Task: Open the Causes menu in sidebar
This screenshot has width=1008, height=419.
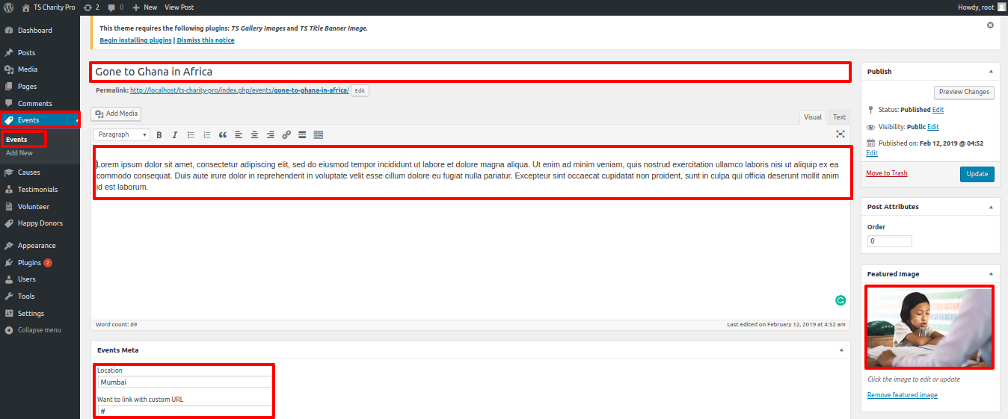Action: [29, 173]
